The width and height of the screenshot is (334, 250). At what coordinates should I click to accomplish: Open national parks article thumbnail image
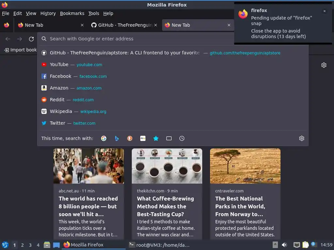[x=245, y=166]
